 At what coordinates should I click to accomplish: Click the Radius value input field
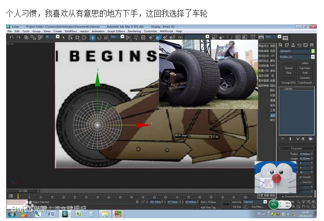(x=305, y=154)
